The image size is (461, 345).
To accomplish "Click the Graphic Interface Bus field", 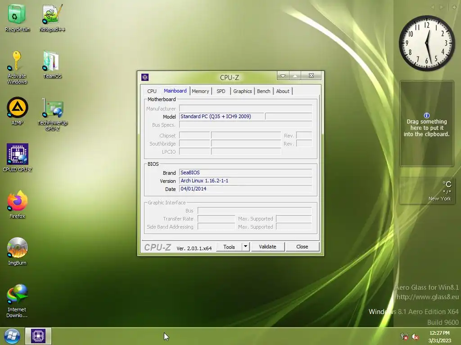I will tap(255, 211).
